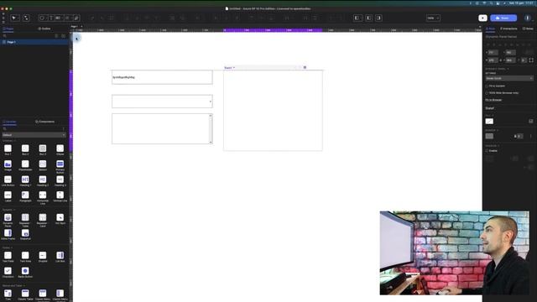Switch to the Outline tab

pos(44,29)
